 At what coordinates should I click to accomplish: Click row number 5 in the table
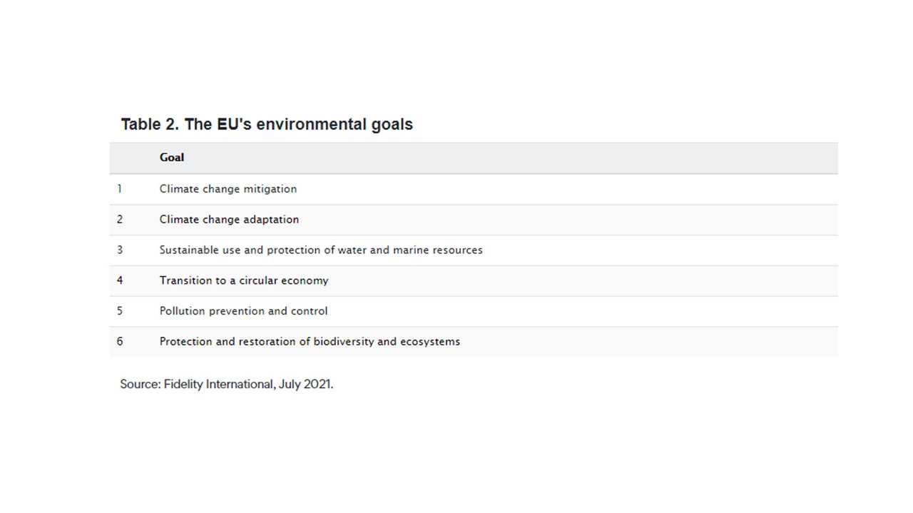click(120, 311)
